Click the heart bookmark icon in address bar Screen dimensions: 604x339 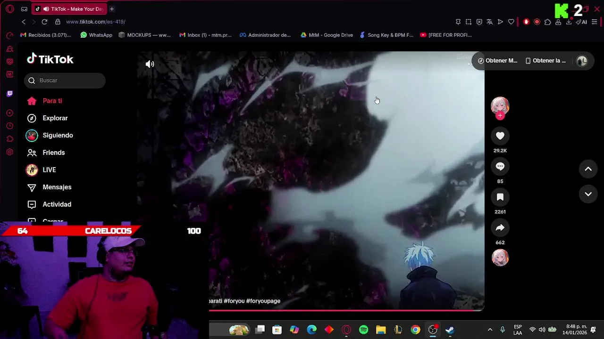pyautogui.click(x=511, y=22)
